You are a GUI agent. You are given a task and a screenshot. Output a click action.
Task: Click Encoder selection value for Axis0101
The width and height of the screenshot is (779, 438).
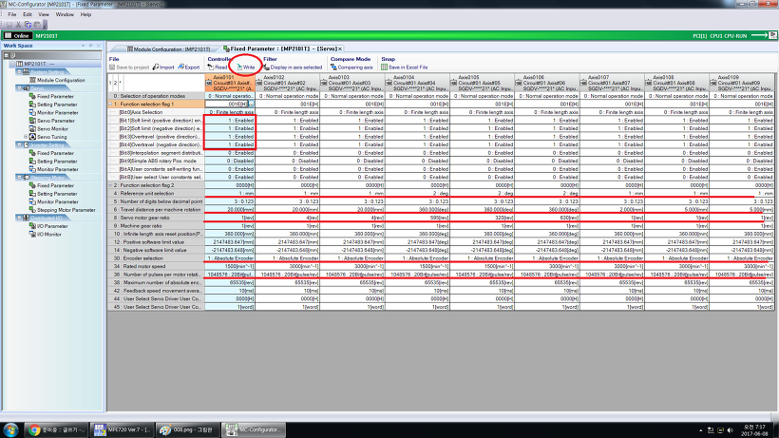tap(230, 258)
